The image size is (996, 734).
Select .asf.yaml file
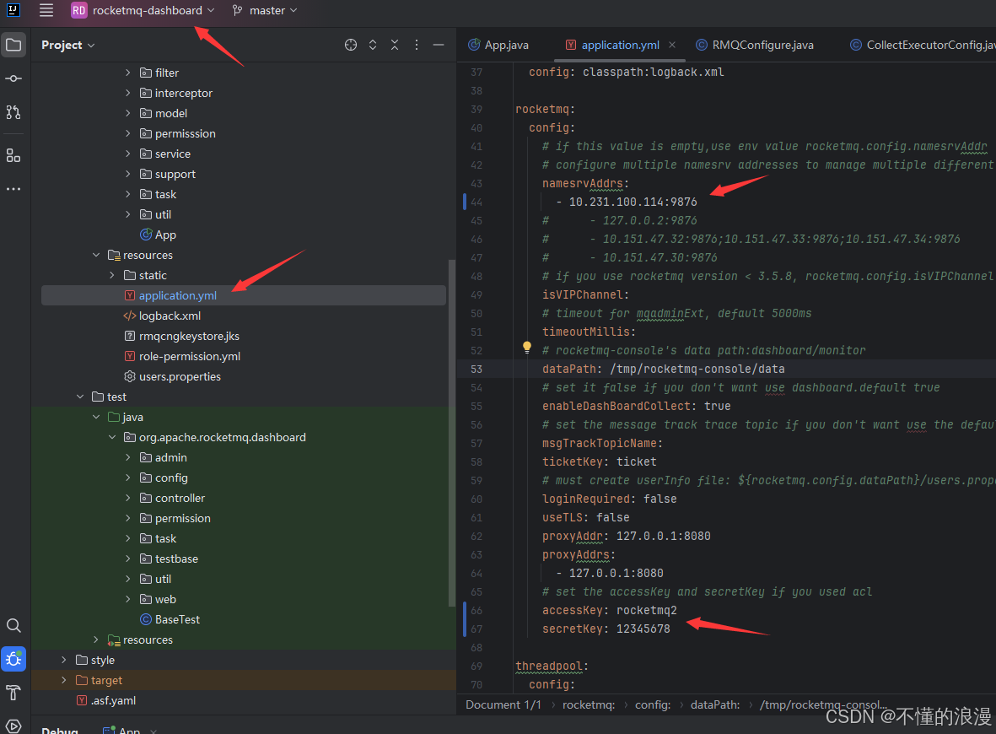point(106,701)
